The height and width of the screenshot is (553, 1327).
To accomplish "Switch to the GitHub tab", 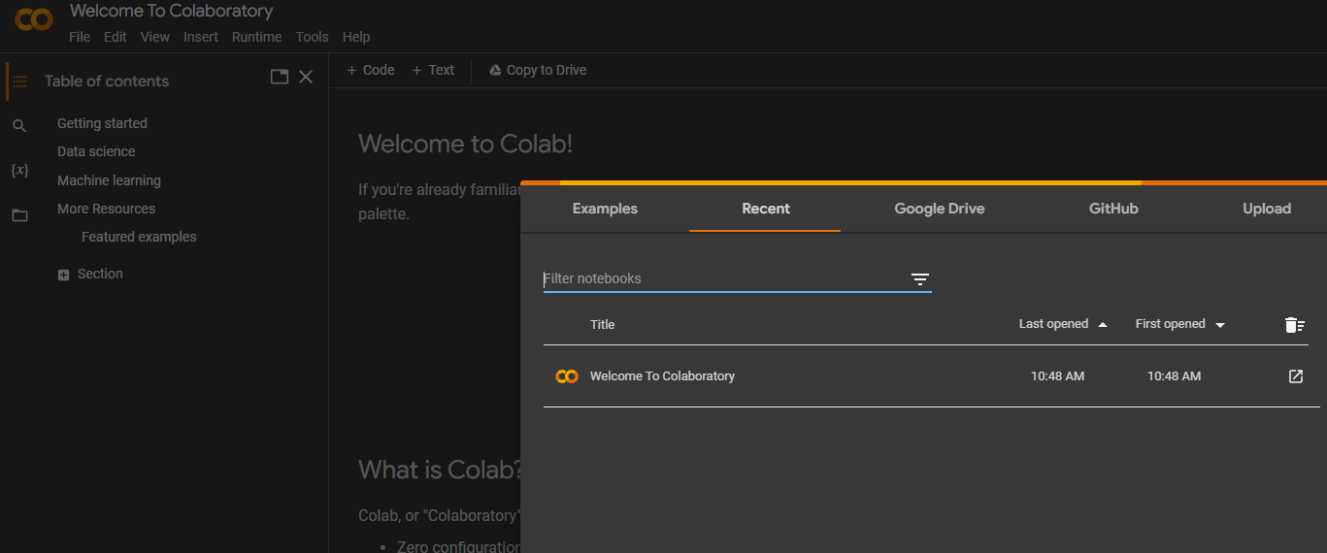I will point(1113,209).
